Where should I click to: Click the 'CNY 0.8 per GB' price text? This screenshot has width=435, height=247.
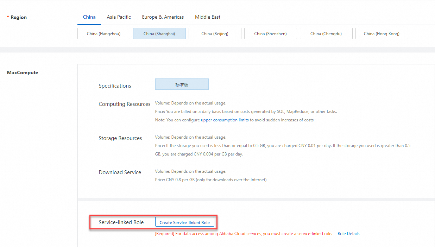pos(211,180)
